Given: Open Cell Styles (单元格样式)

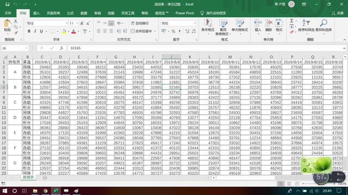Looking at the screenshot, I should [240, 27].
